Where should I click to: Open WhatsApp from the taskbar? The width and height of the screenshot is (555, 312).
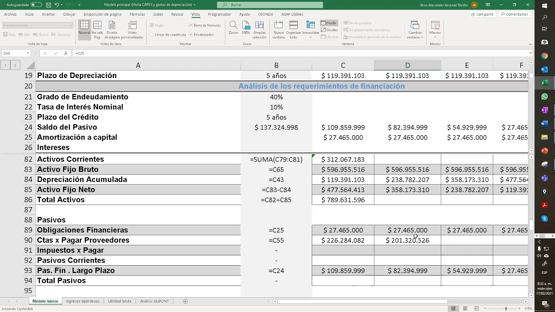pos(545,97)
